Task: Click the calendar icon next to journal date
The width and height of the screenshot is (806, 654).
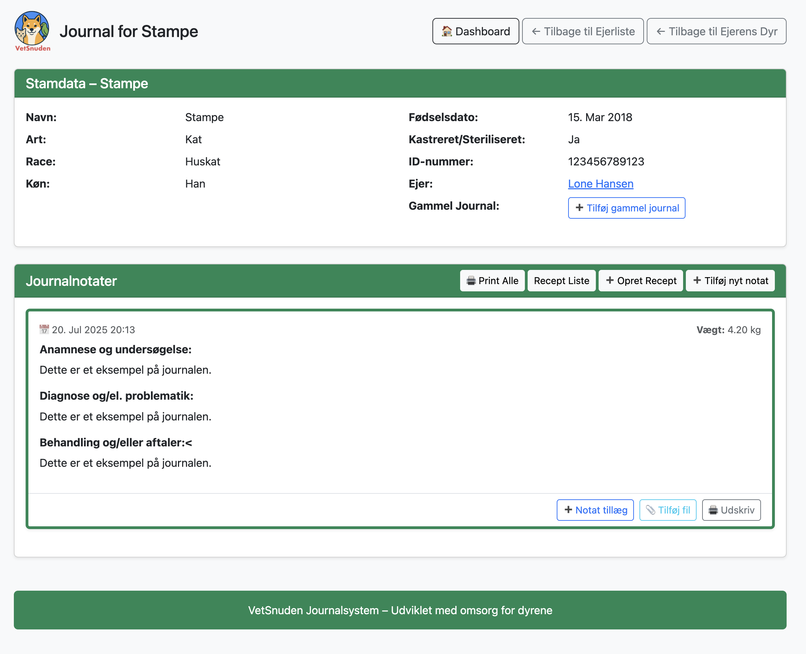Action: click(44, 329)
